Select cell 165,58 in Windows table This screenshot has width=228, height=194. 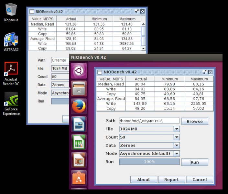click(71, 43)
